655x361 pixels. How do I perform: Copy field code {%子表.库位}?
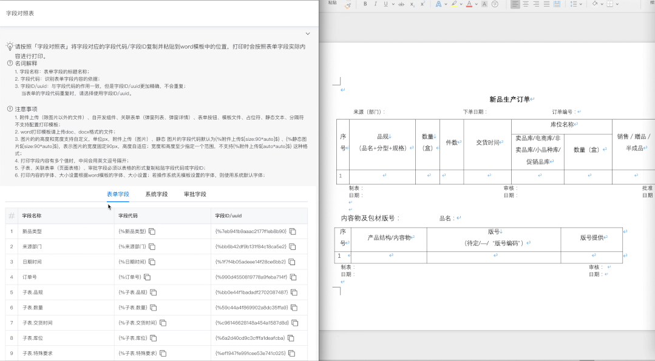[154, 338]
